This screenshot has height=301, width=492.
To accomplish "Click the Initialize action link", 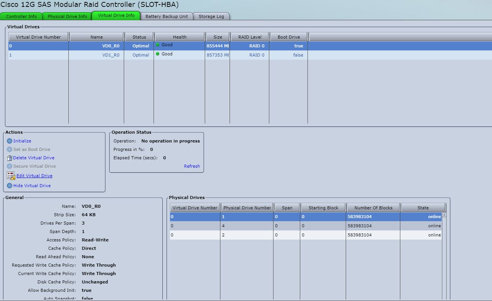I will (22, 141).
